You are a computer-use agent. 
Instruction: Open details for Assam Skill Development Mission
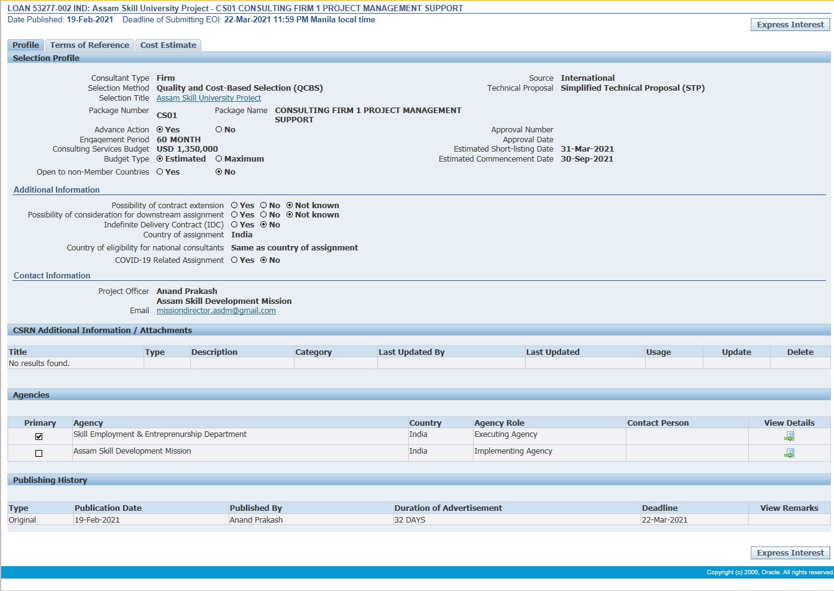tap(789, 453)
